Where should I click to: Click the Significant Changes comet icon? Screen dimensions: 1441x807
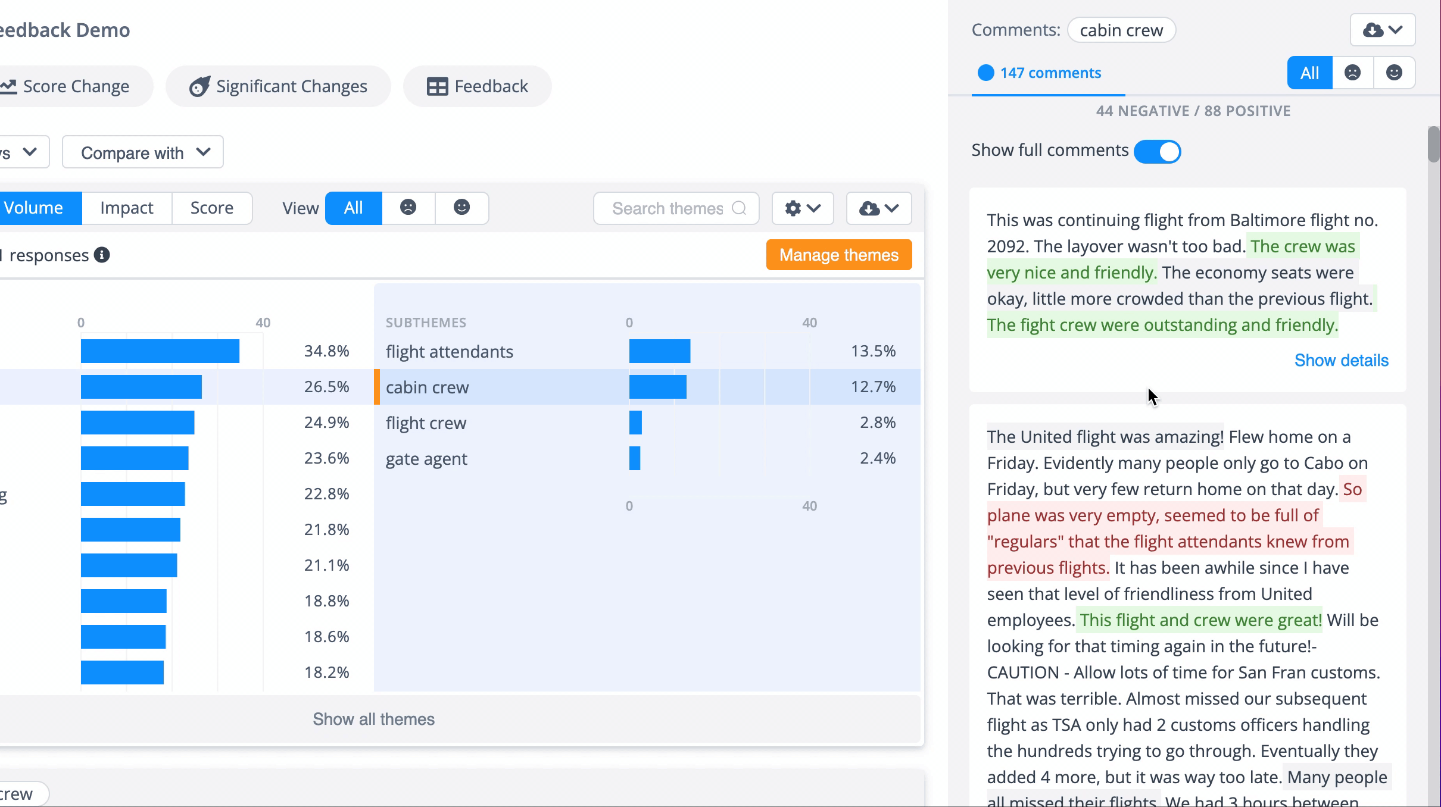coord(199,87)
